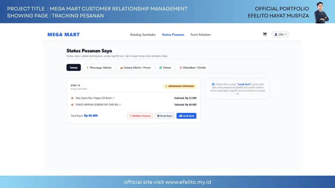Click the Menunggu Verifikasi status badge

pos(179,86)
